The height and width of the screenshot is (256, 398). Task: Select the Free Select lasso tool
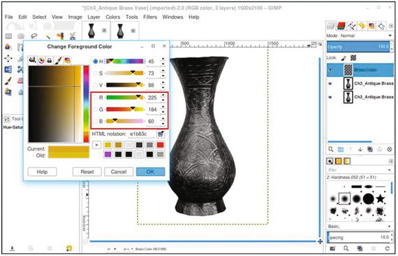pos(34,36)
